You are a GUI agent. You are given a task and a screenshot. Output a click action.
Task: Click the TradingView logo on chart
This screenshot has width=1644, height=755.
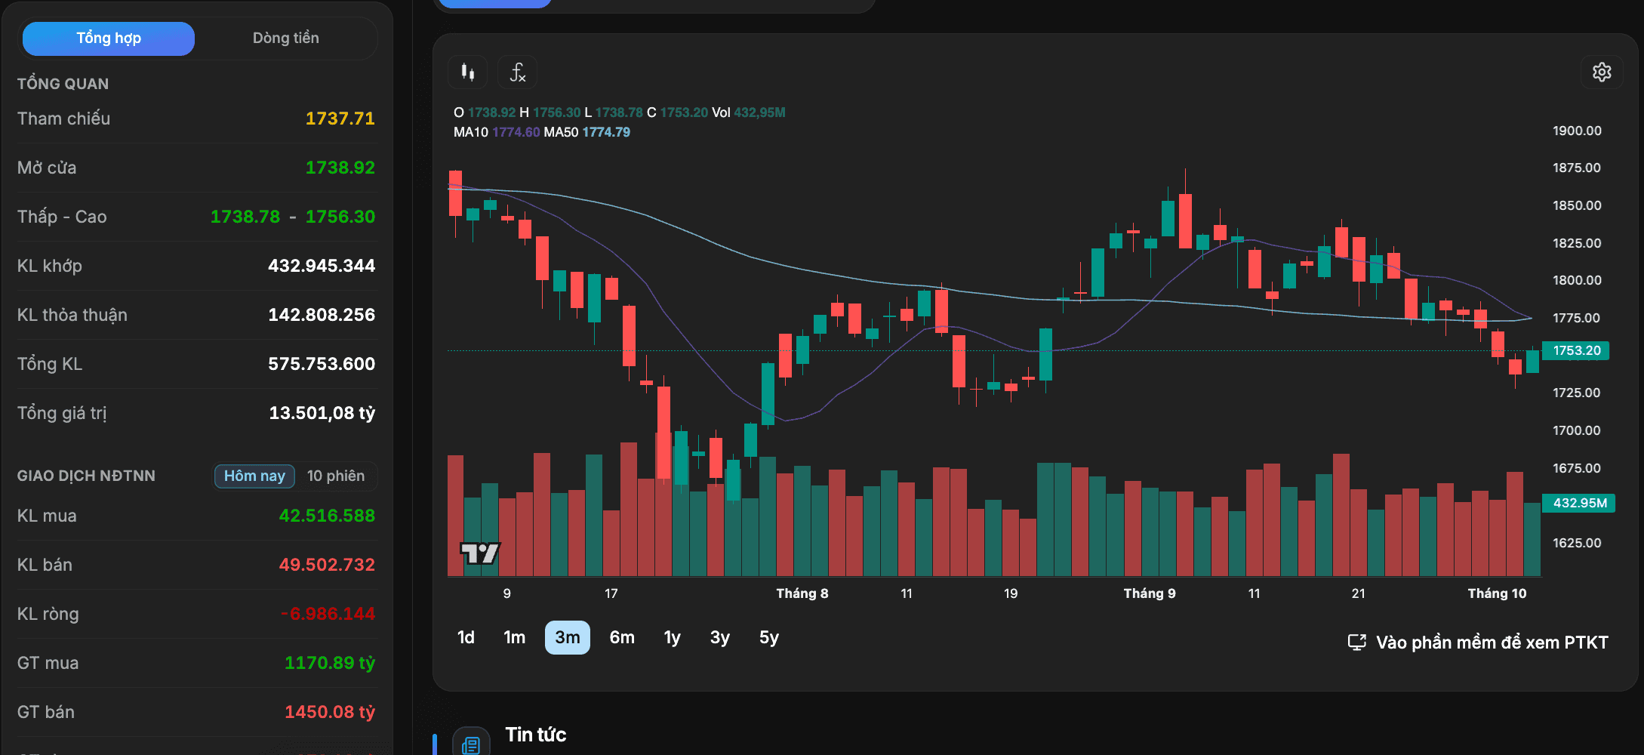pos(480,553)
